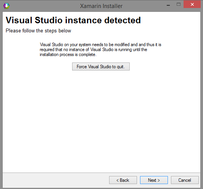Cancel the Xamarin installation
Viewport: 203px width, 189px height.
[x=185, y=180]
